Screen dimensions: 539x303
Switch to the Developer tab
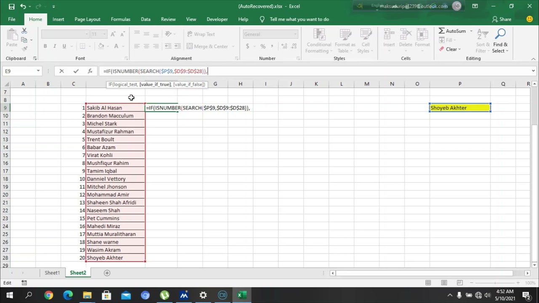[217, 19]
